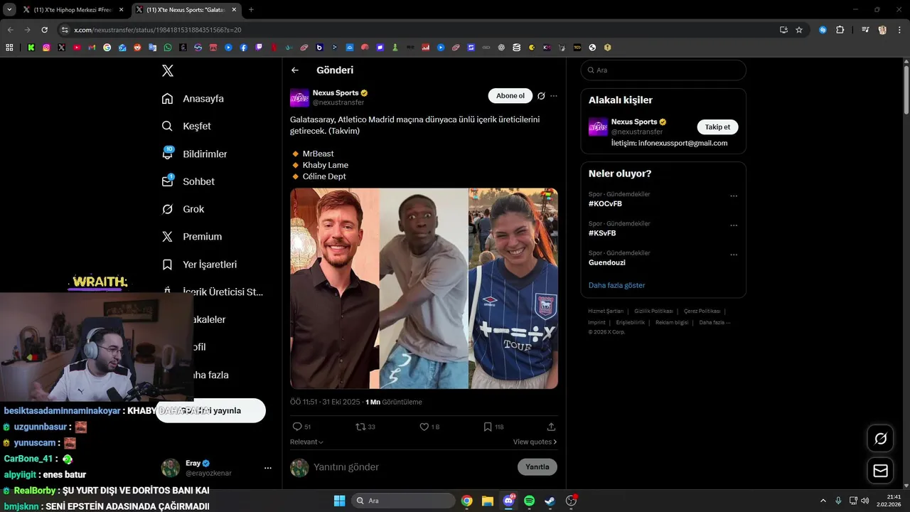Click the Abone ol button
The width and height of the screenshot is (910, 512).
click(x=510, y=96)
